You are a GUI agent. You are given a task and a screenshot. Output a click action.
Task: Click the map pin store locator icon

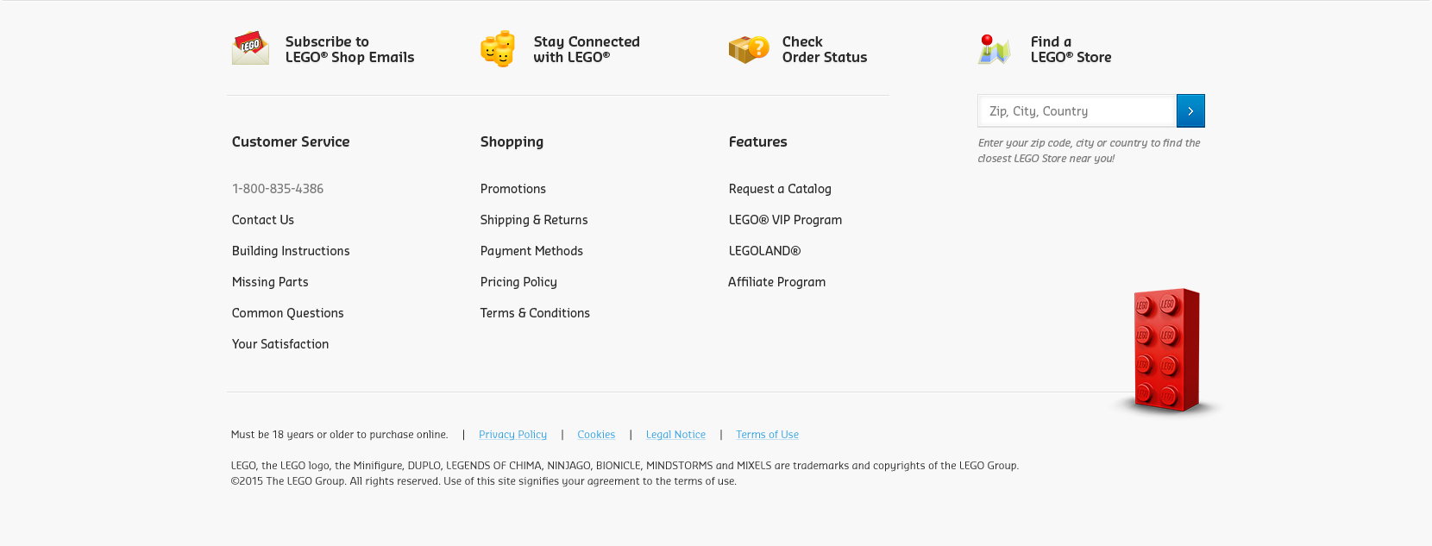point(994,49)
